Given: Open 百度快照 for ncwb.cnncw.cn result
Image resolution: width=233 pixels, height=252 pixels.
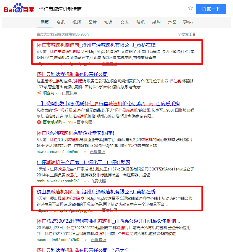Looking at the screenshot, I should [x=98, y=151].
